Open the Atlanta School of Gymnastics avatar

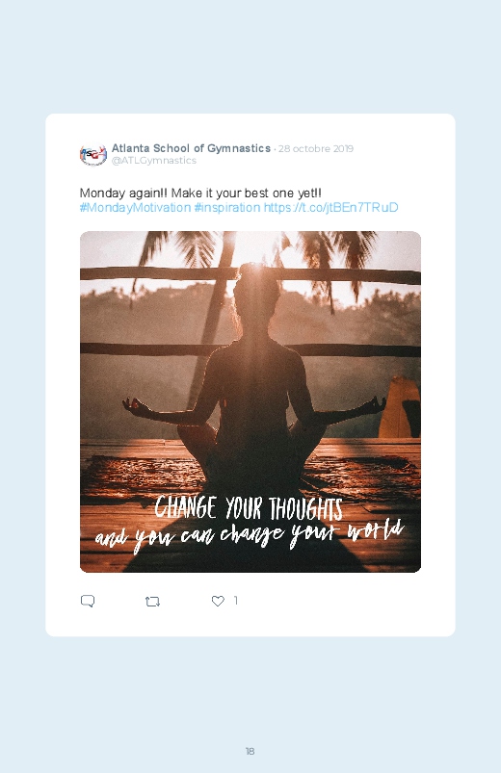click(93, 154)
